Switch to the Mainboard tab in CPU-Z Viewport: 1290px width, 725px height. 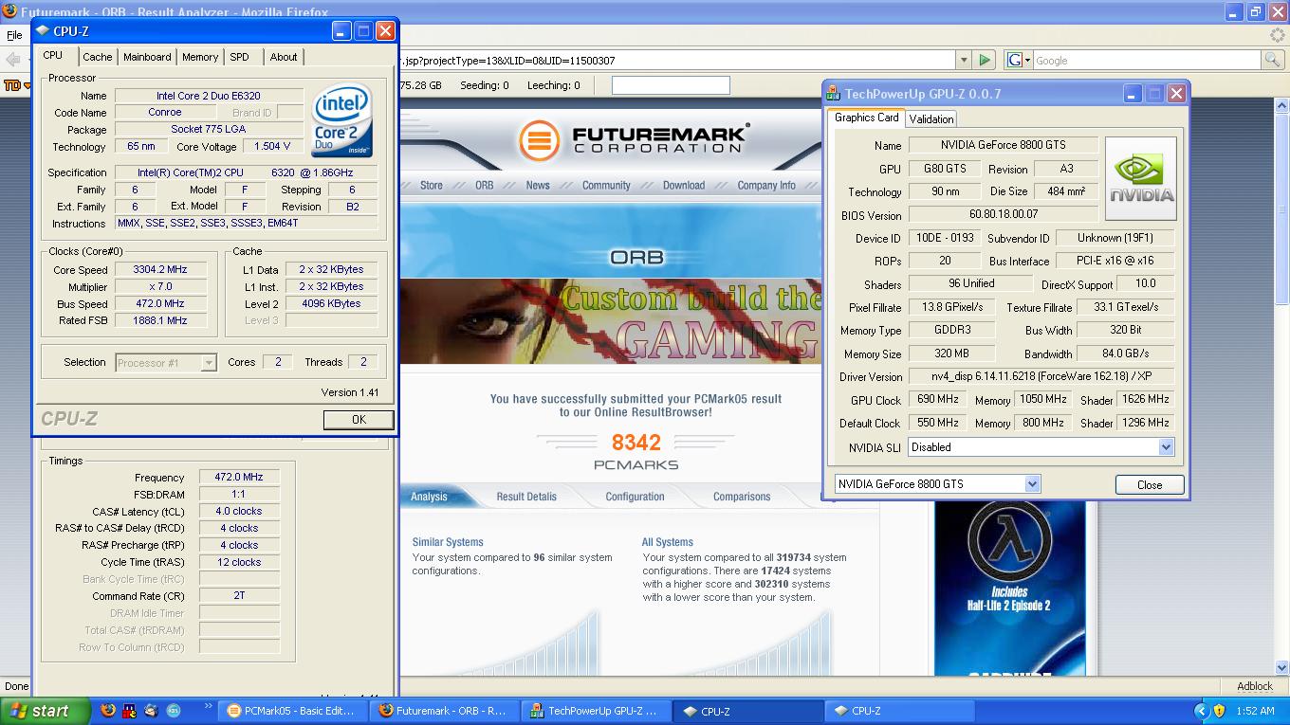147,57
